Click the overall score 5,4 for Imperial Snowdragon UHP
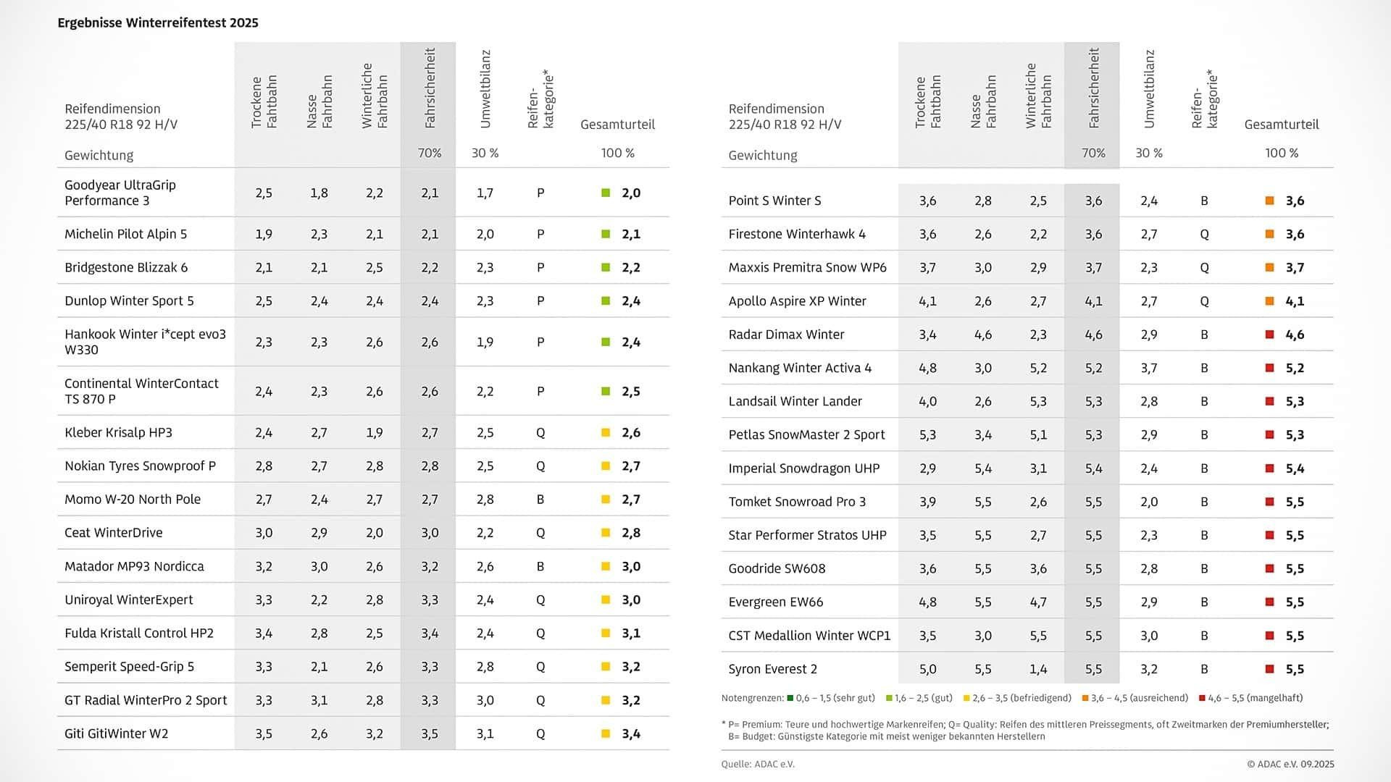Image resolution: width=1391 pixels, height=782 pixels. coord(1295,468)
